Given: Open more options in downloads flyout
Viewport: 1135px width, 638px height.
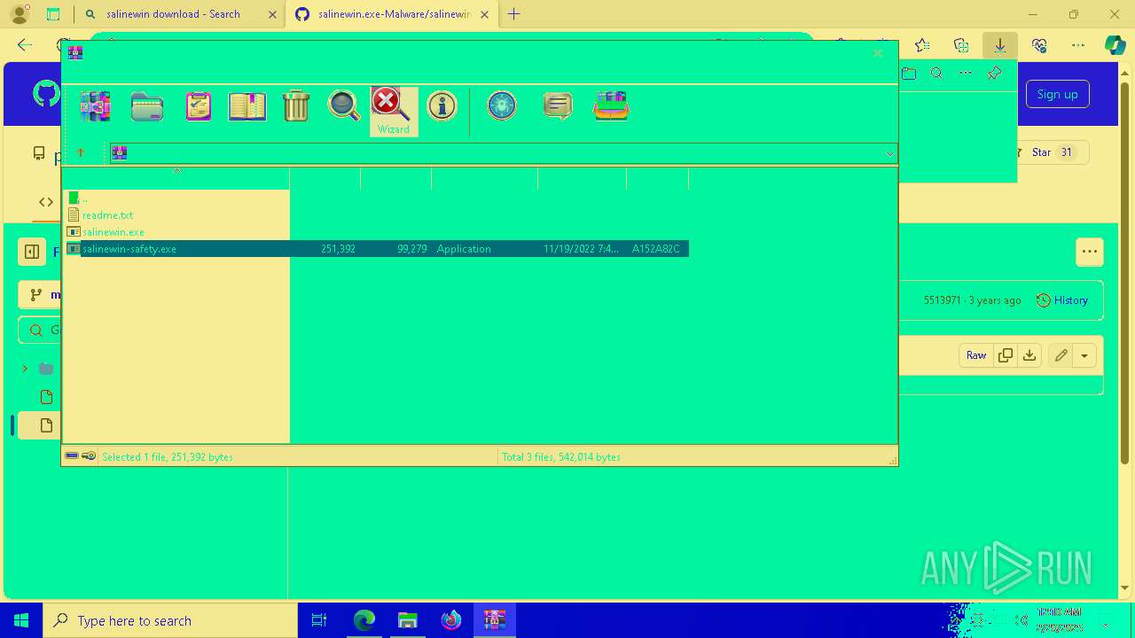Looking at the screenshot, I should click(x=966, y=74).
